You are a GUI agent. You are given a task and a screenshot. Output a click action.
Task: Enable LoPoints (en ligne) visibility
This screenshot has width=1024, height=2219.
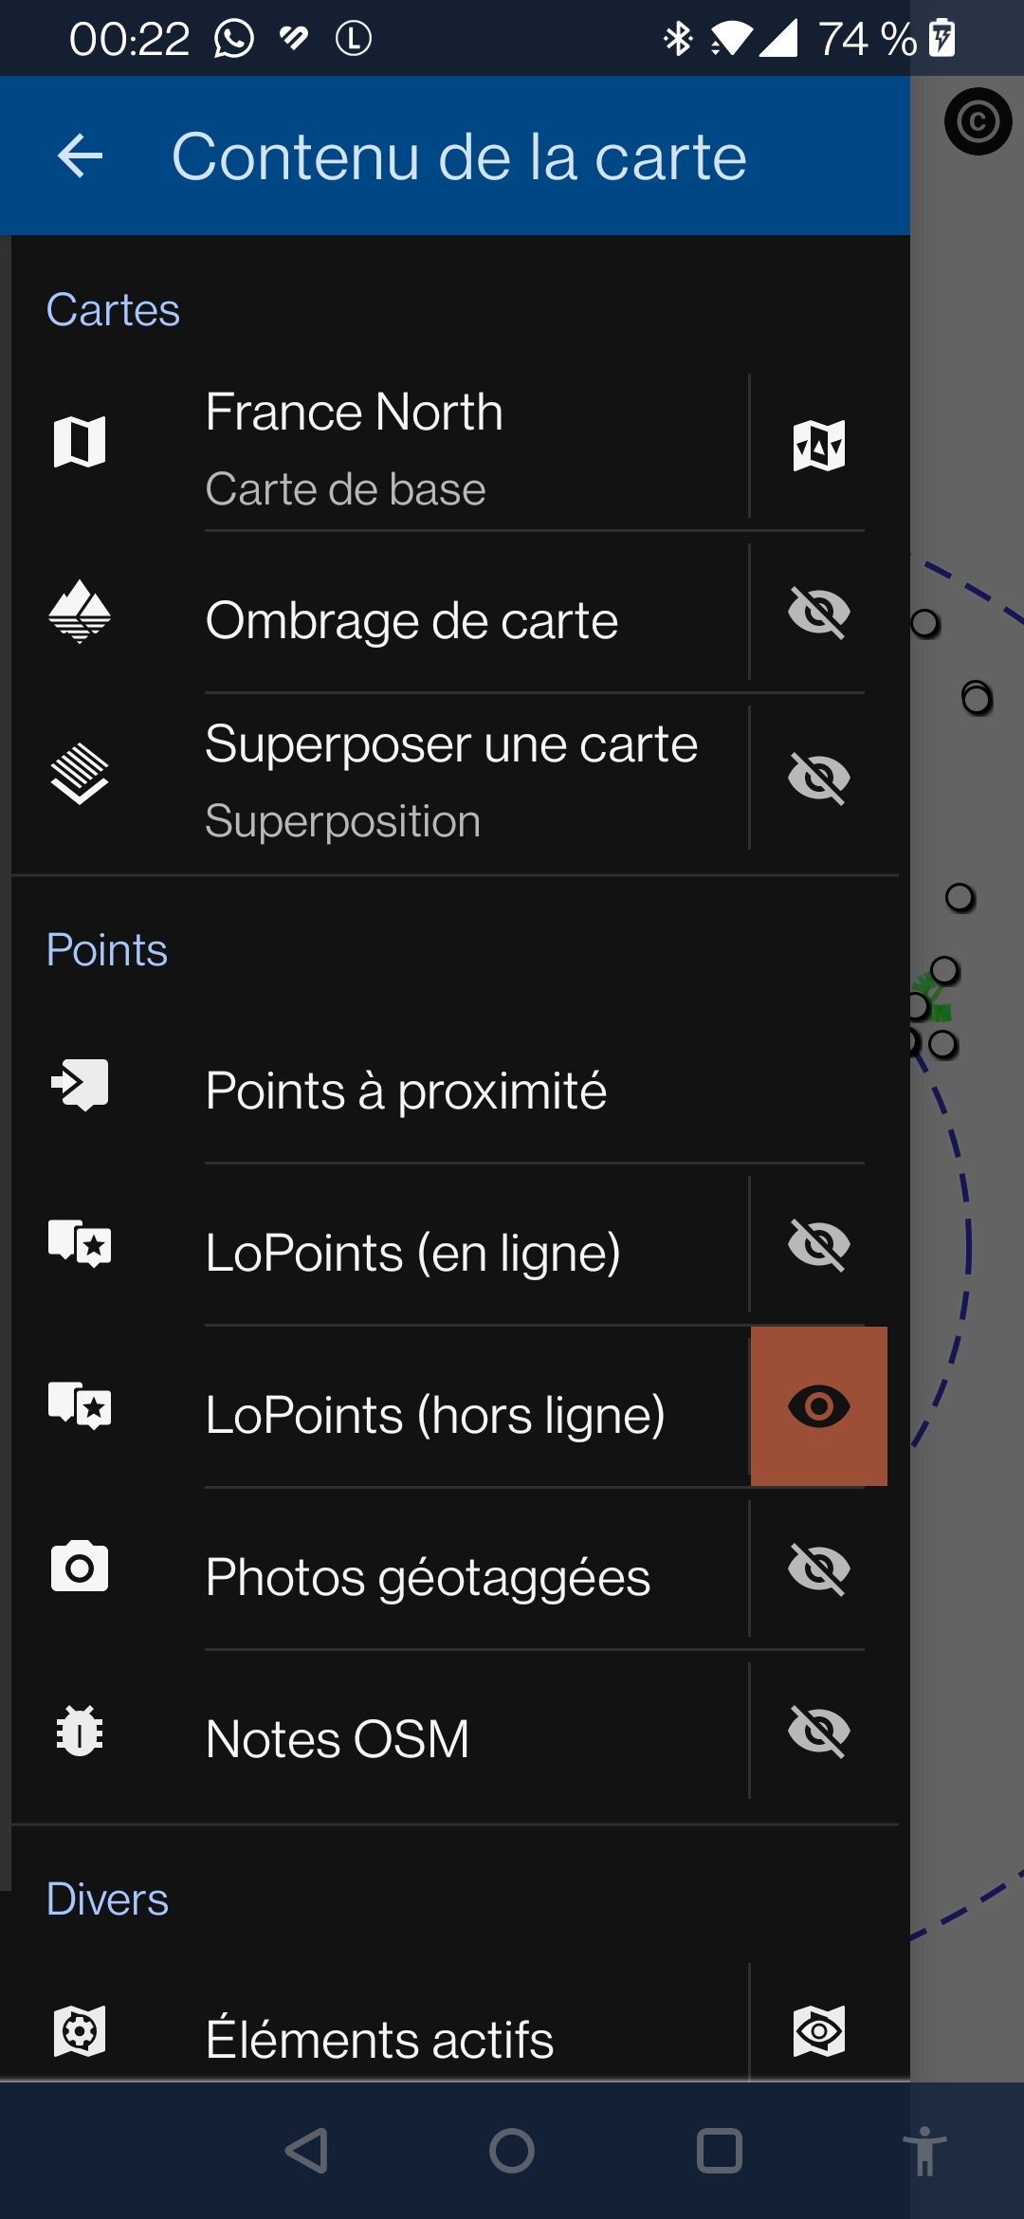(x=818, y=1244)
